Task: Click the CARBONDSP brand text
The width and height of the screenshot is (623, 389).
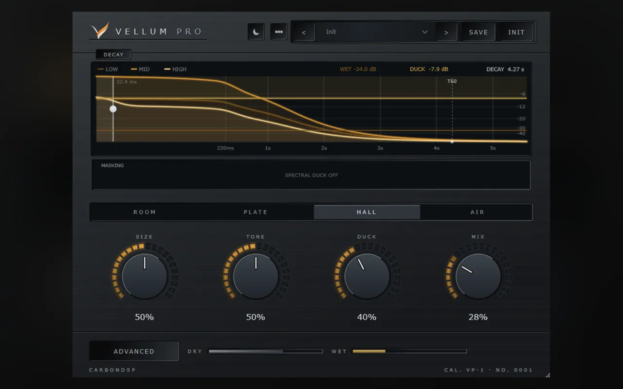Action: 112,370
